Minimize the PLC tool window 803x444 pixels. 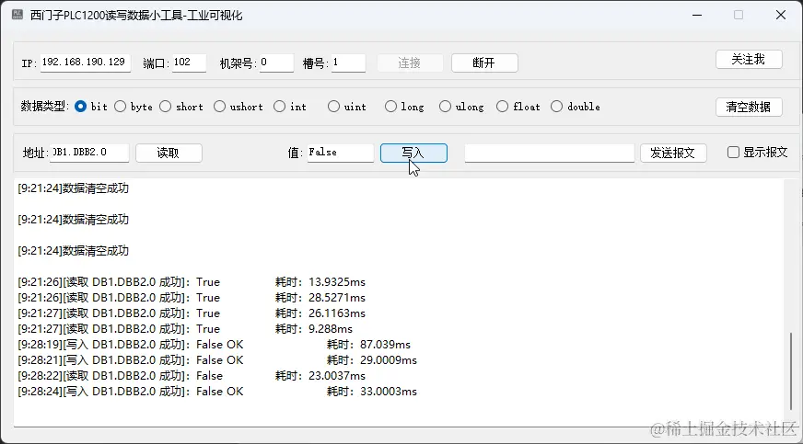697,15
